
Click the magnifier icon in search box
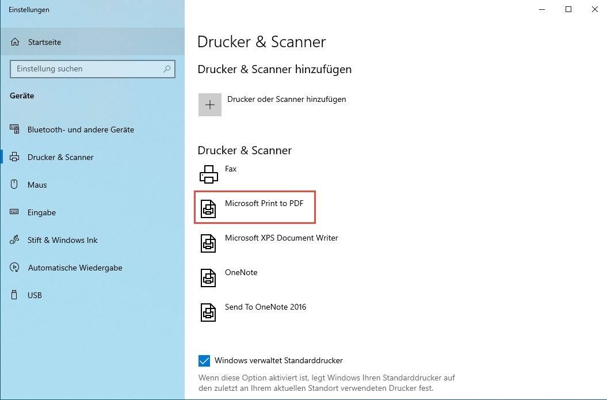(x=167, y=69)
